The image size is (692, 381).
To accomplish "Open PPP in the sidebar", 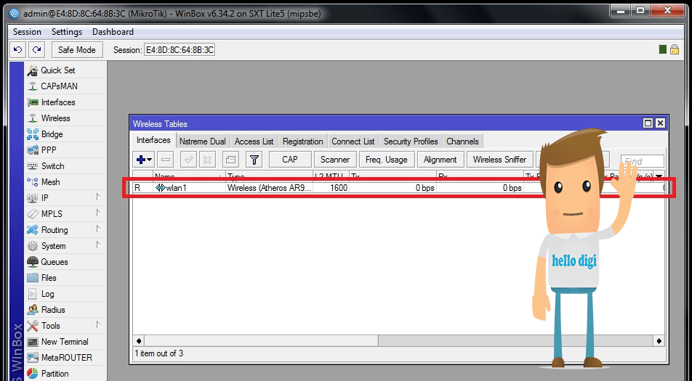I will (66, 150).
